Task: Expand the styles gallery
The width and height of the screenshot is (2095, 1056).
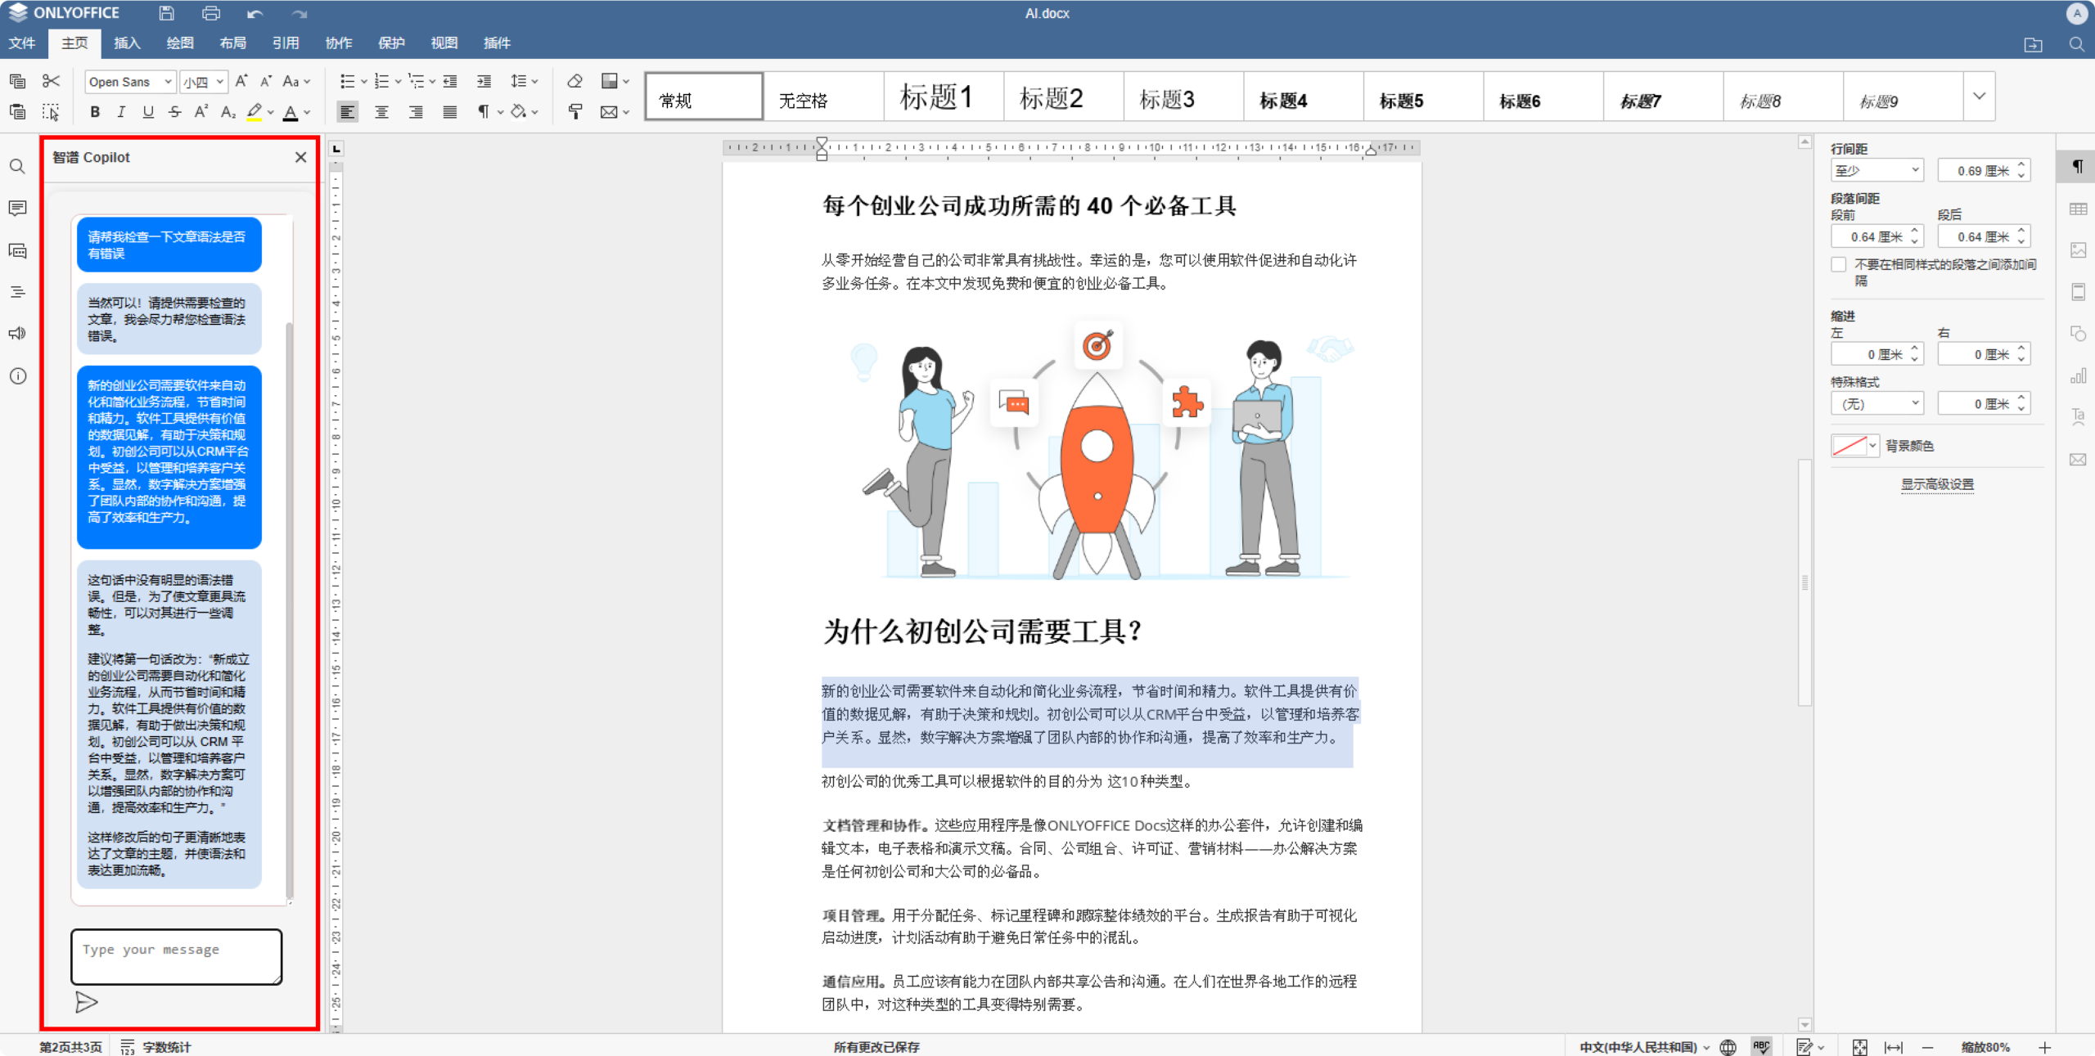Action: click(x=1979, y=97)
